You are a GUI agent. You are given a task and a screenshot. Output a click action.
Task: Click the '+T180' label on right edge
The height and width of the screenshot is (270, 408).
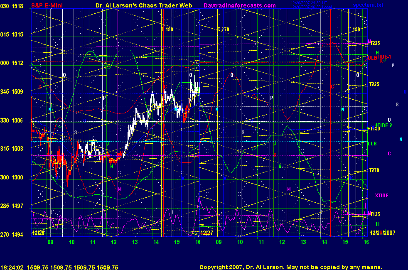pyautogui.click(x=374, y=129)
